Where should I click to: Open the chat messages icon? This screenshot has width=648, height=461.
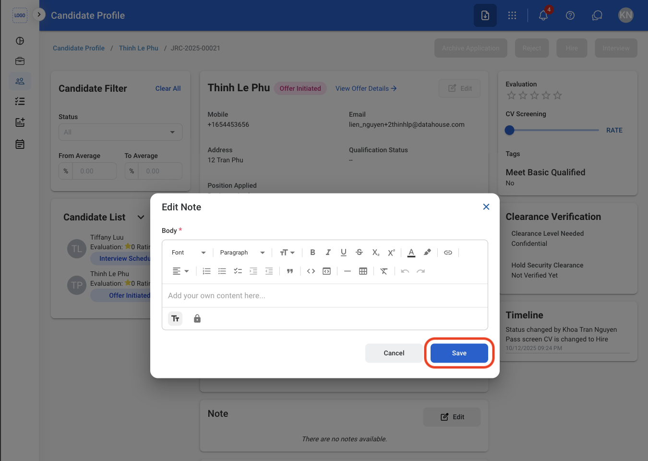tap(597, 15)
